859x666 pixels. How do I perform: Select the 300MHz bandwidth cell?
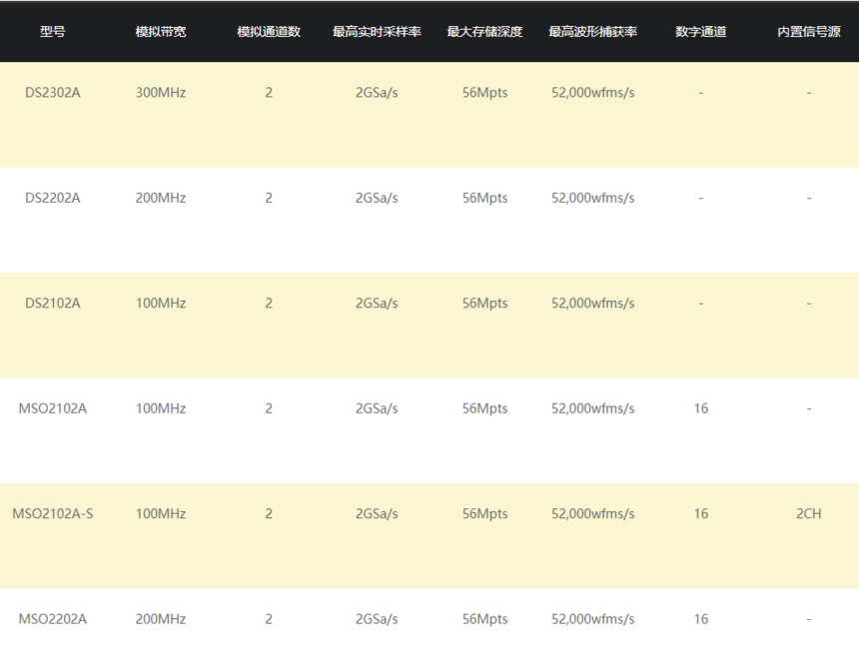tap(161, 93)
